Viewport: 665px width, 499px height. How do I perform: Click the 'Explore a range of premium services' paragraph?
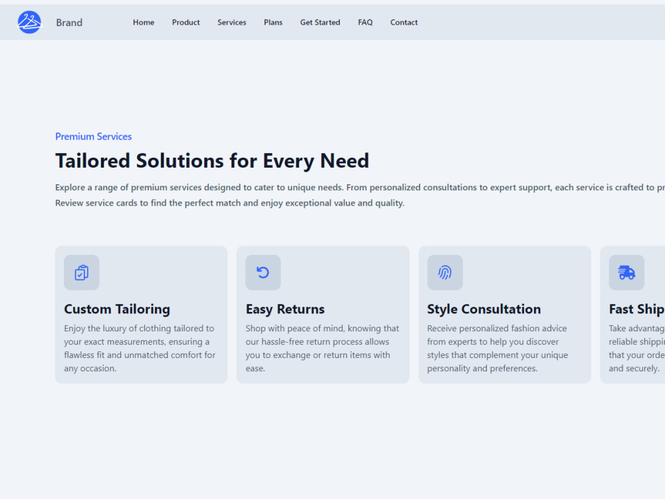click(x=360, y=195)
